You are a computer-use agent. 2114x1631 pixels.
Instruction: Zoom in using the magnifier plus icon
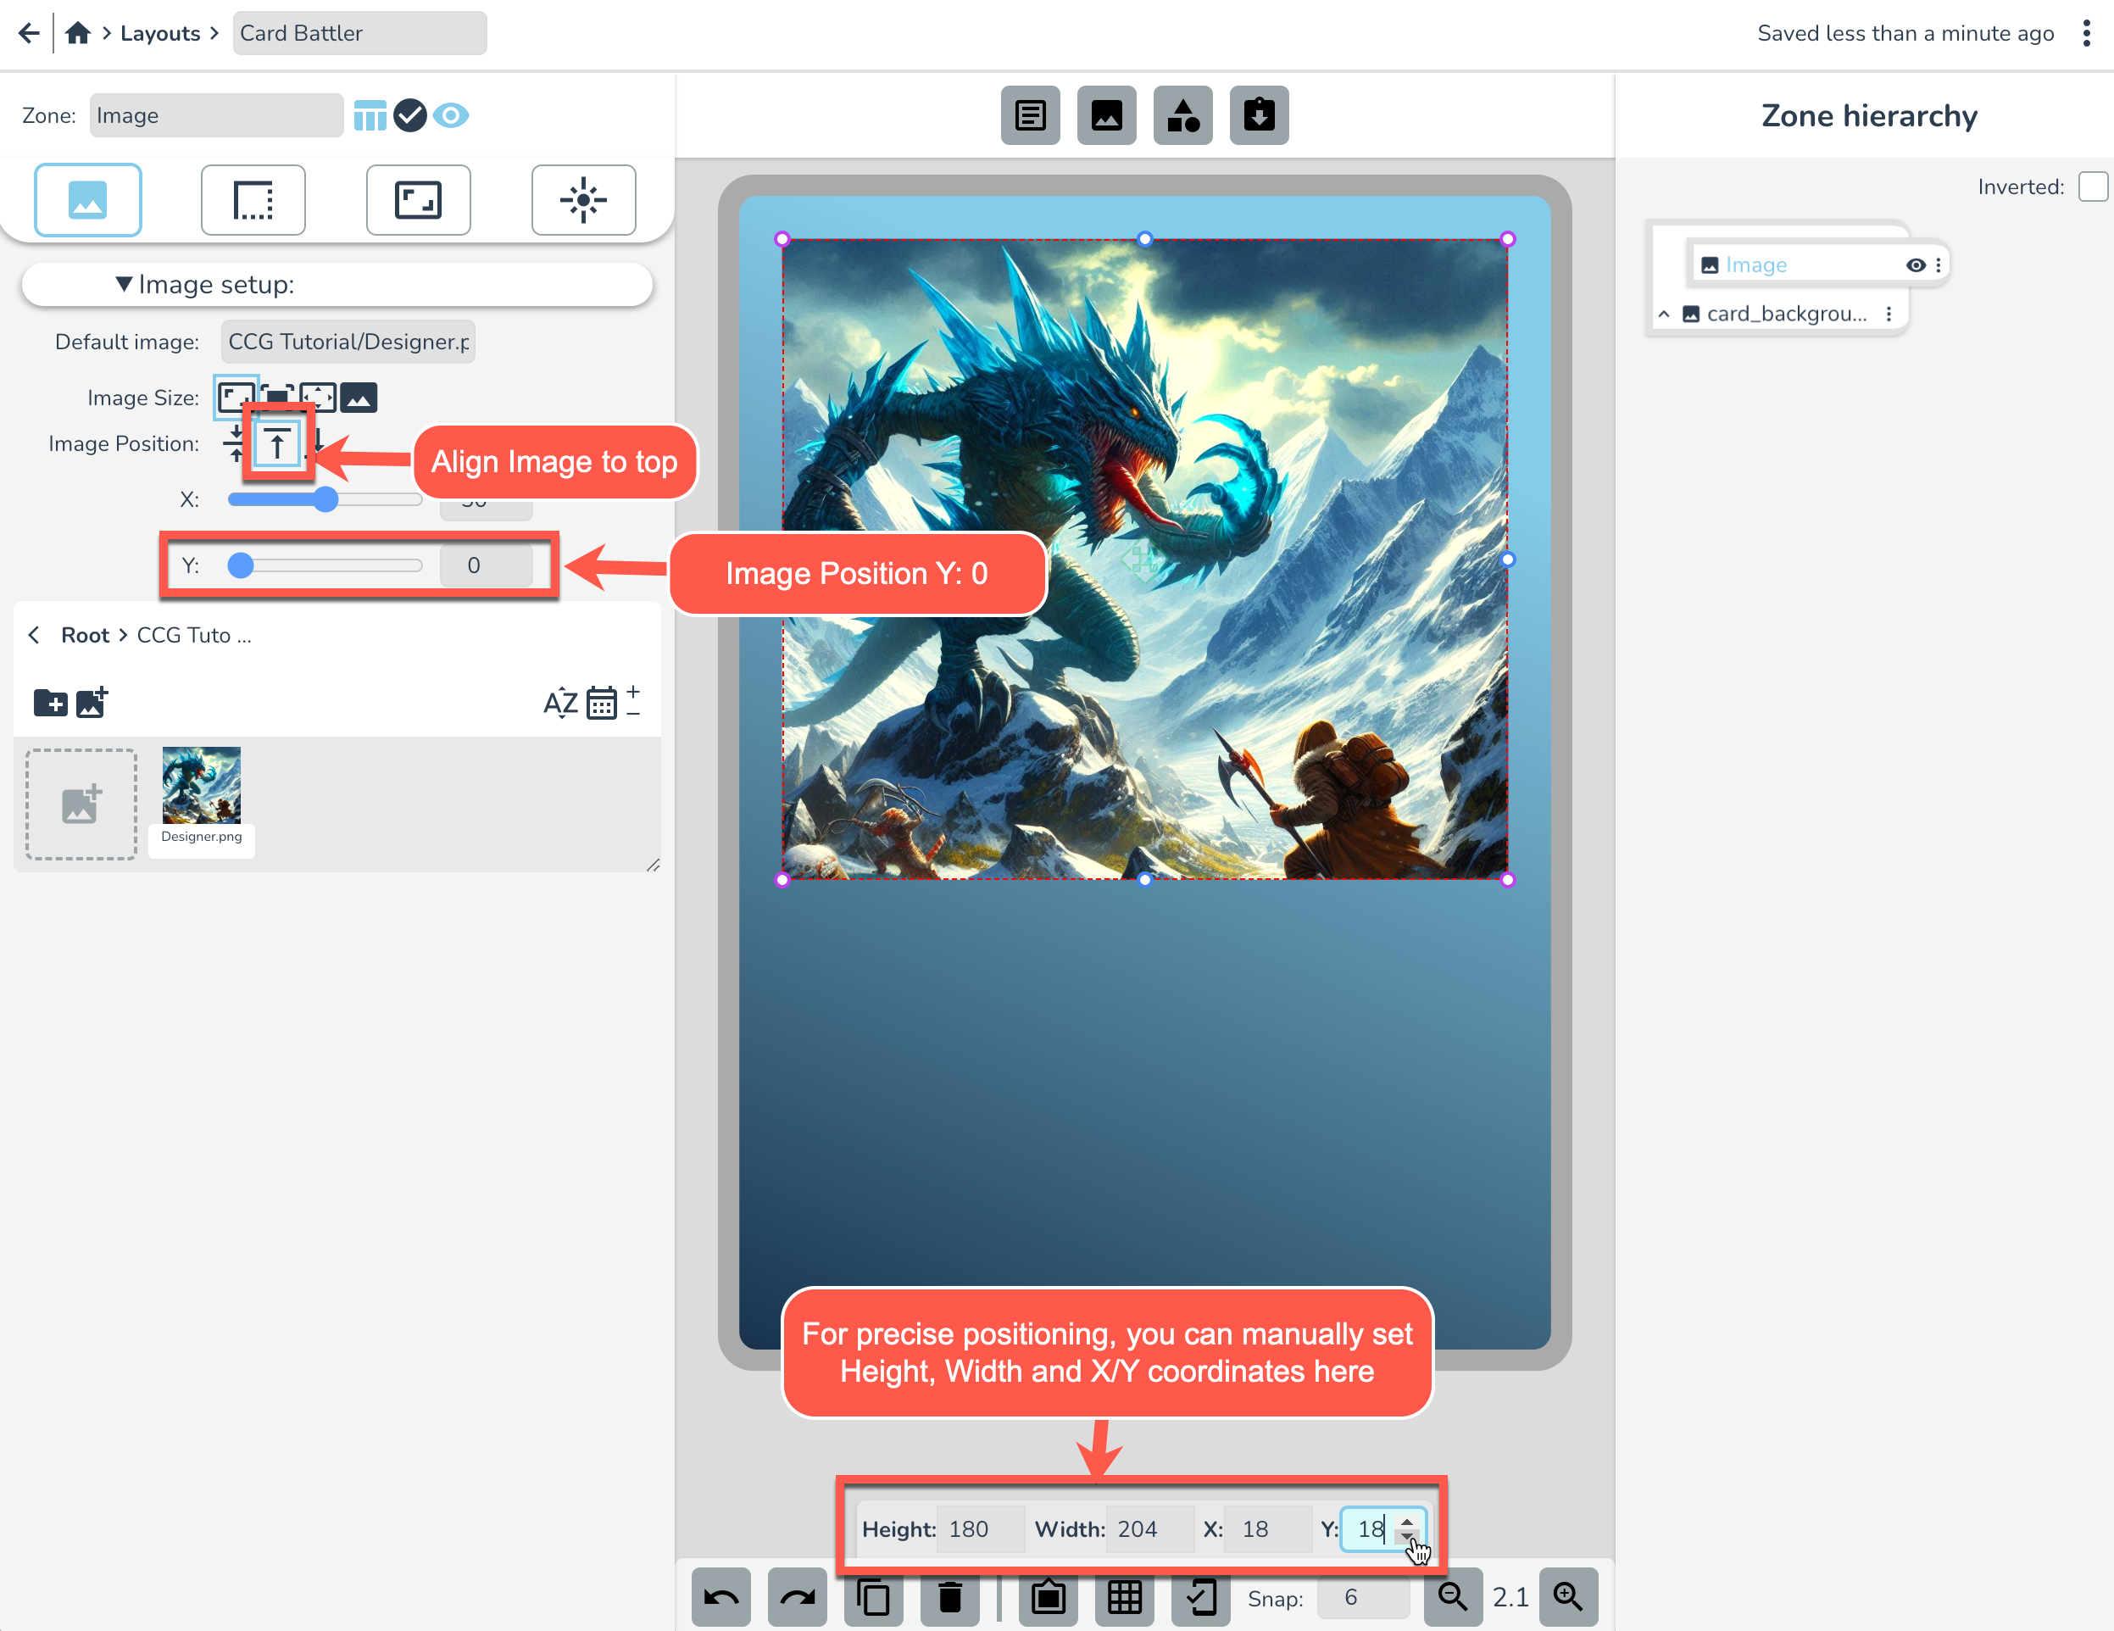1568,1597
